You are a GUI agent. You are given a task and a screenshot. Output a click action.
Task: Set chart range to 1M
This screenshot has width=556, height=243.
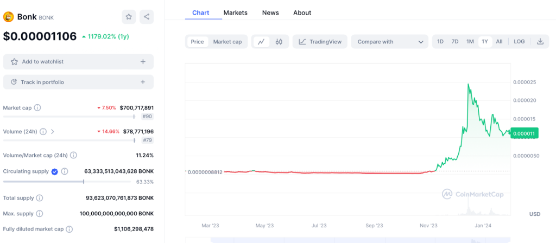click(x=470, y=41)
